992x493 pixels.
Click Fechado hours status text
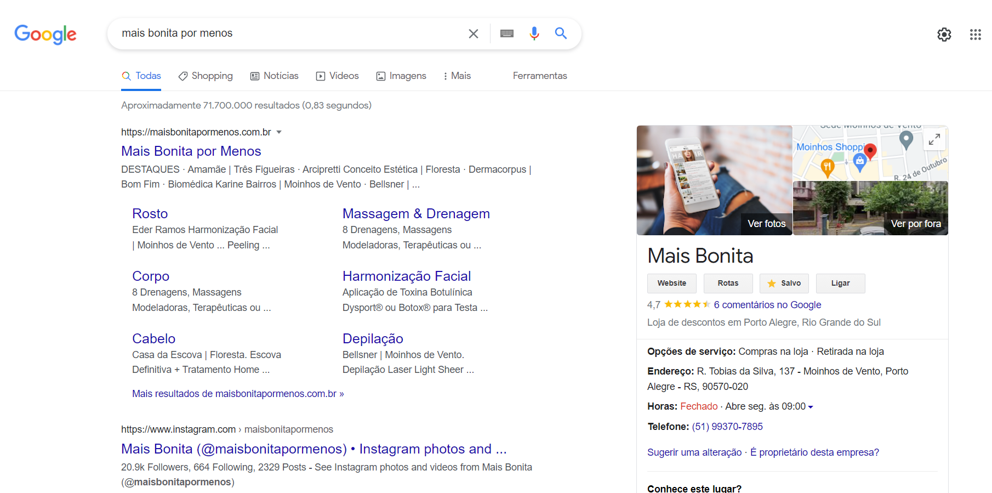[699, 406]
